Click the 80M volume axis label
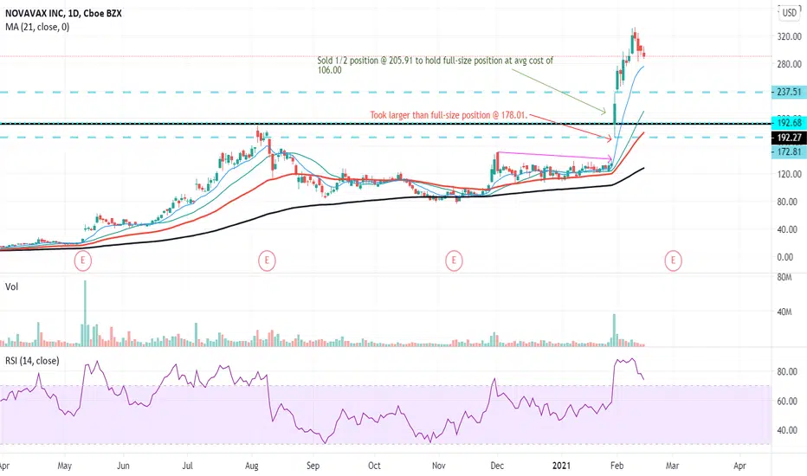 pyautogui.click(x=784, y=277)
